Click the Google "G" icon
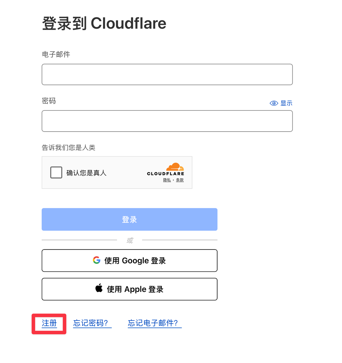Image resolution: width=342 pixels, height=363 pixels. coord(97,260)
